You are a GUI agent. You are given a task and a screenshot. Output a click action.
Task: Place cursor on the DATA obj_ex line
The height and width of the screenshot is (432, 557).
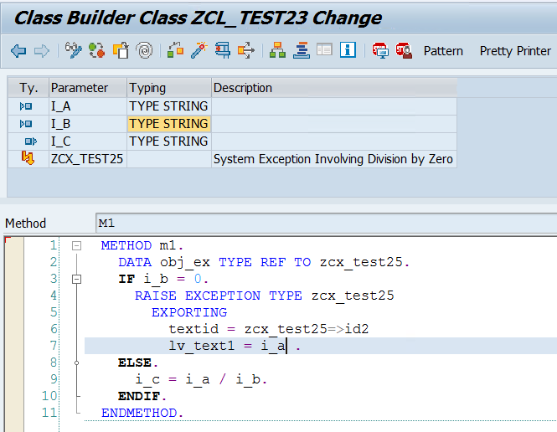(264, 263)
